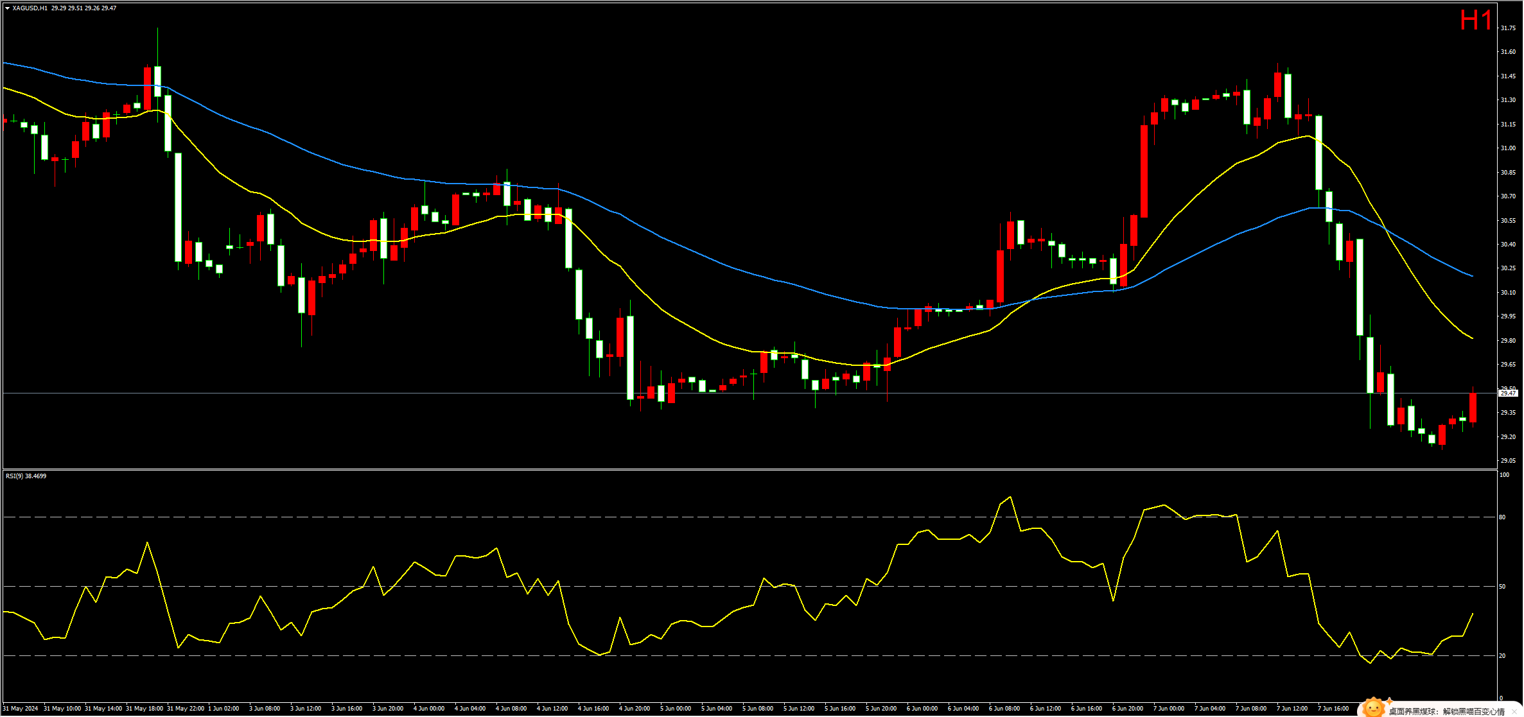The image size is (1524, 717).
Task: Click the 7 Jun 16:00 time label
Action: [x=1333, y=709]
